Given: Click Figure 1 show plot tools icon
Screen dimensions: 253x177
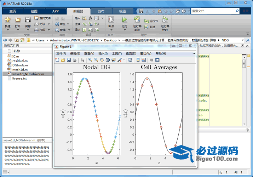Looking at the screenshot, I should [157, 60].
